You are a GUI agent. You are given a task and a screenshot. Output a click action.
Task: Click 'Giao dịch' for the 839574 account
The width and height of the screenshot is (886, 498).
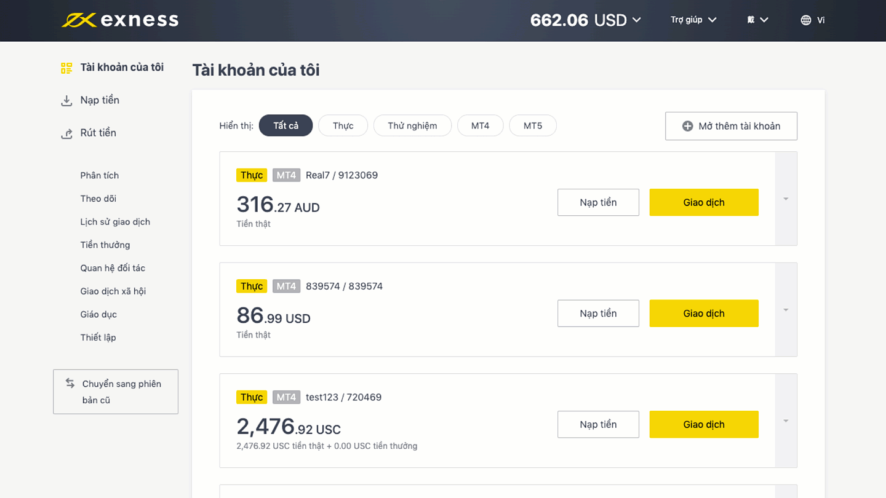pyautogui.click(x=703, y=314)
